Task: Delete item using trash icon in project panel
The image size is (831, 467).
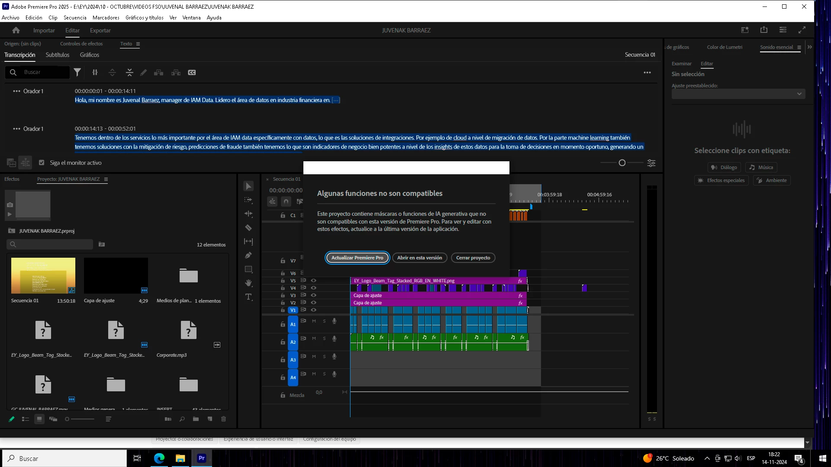Action: coord(223,419)
